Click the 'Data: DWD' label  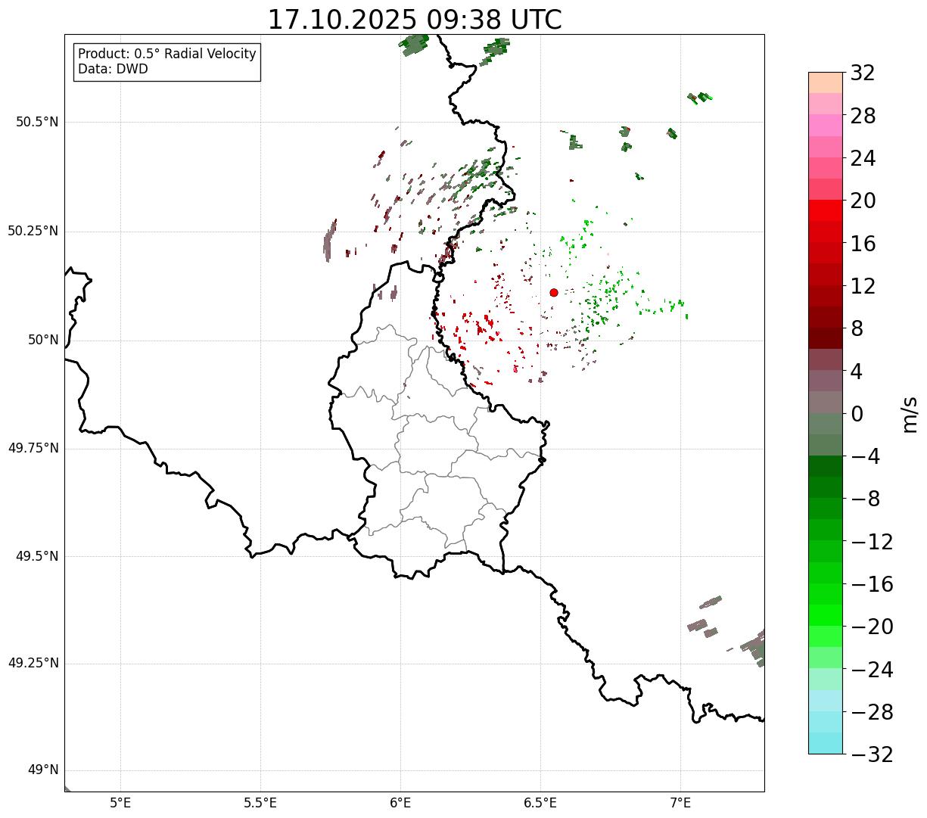coord(113,69)
